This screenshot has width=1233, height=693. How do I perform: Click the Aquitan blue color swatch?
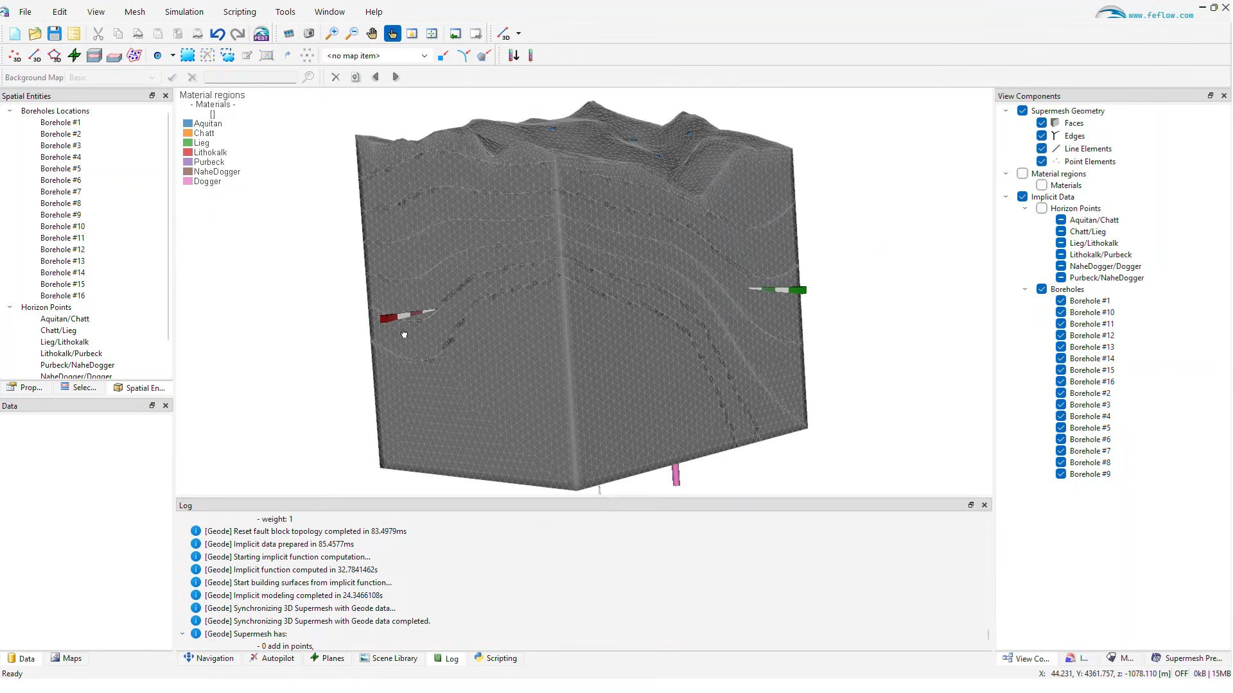click(188, 124)
